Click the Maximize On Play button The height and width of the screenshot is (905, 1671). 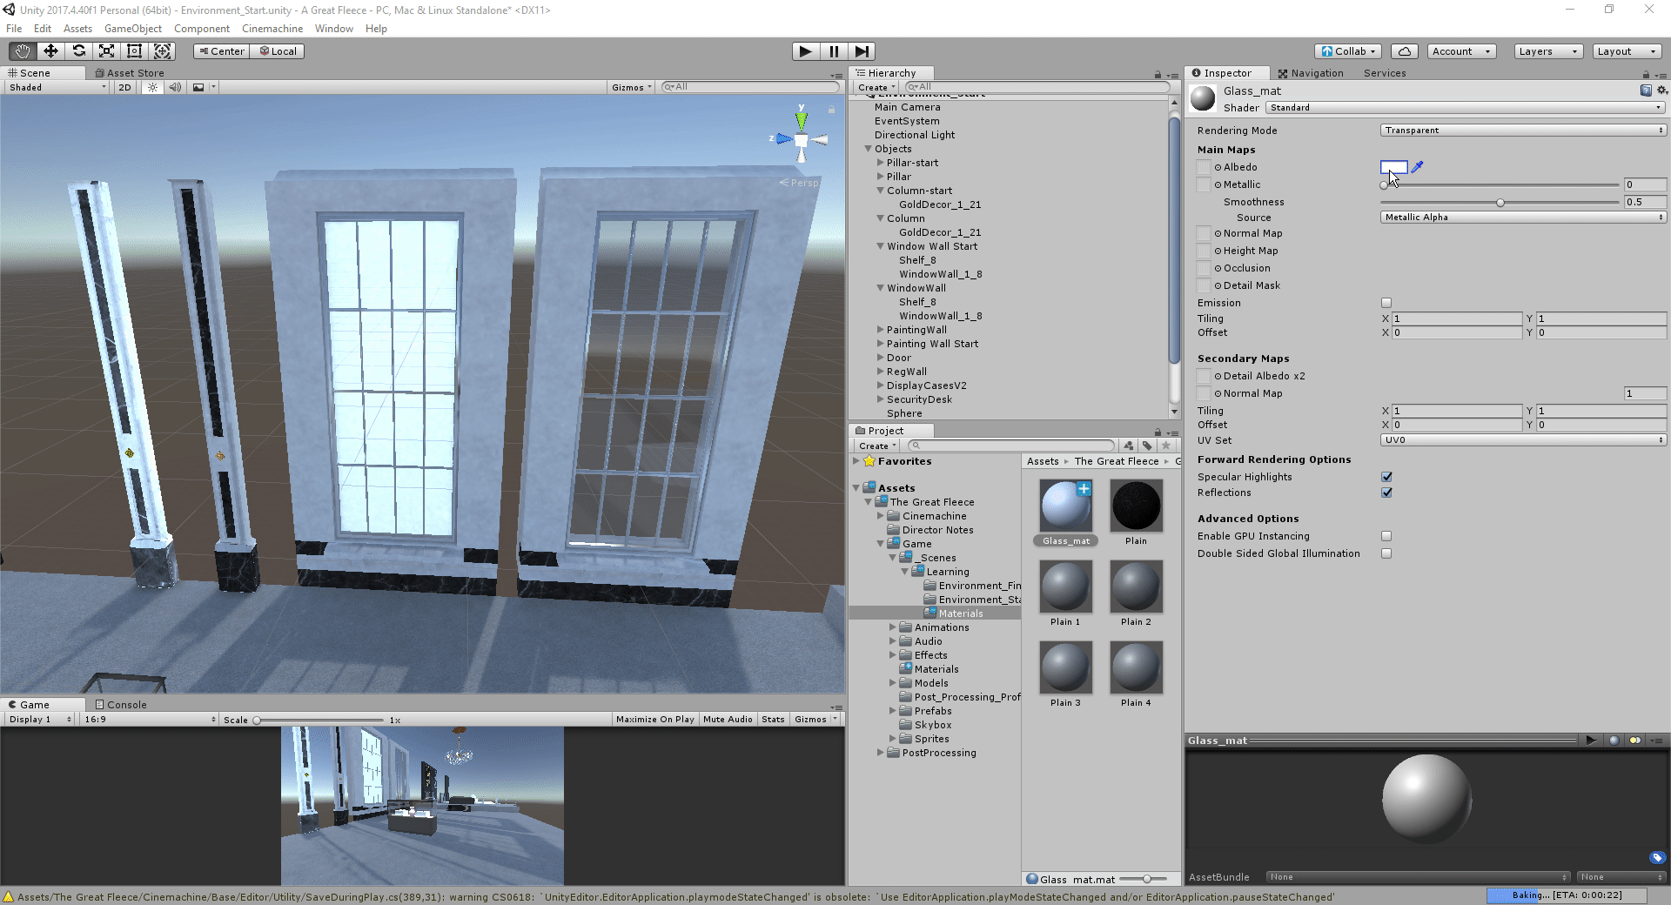654,719
